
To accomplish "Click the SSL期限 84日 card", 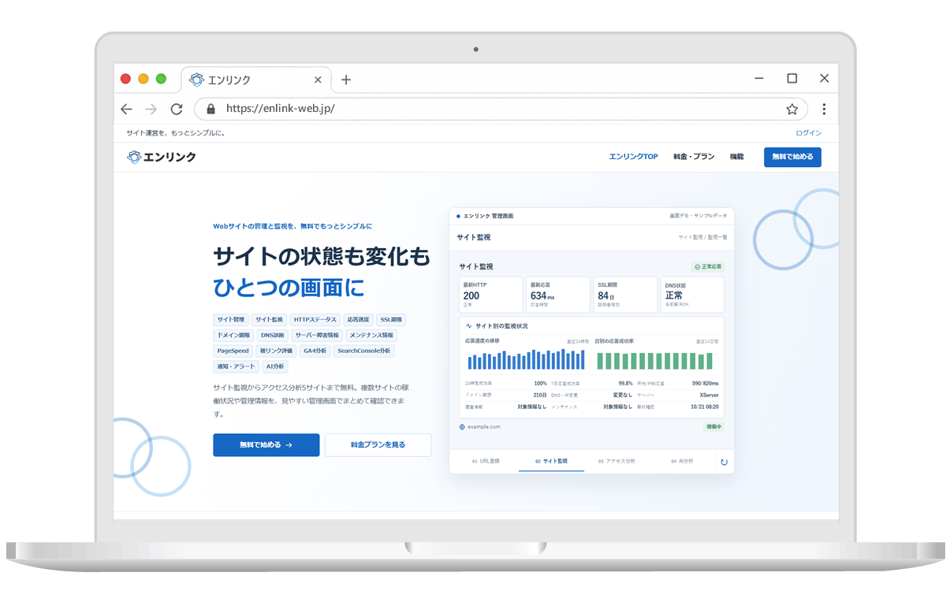I will click(625, 295).
